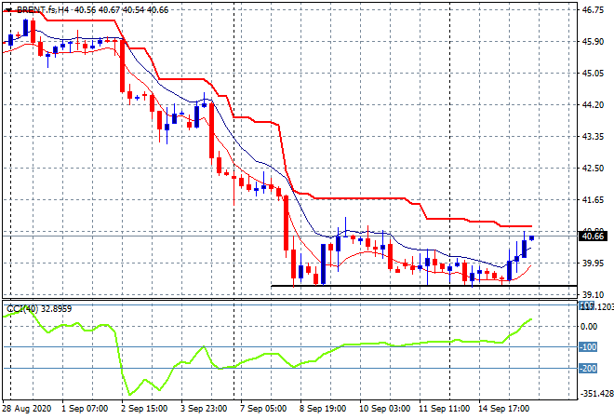Click the 39.10 price scale label
Image resolution: width=614 pixels, height=419 pixels.
tap(594, 295)
